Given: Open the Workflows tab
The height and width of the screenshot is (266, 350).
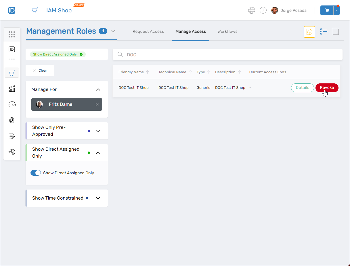Looking at the screenshot, I should point(227,31).
